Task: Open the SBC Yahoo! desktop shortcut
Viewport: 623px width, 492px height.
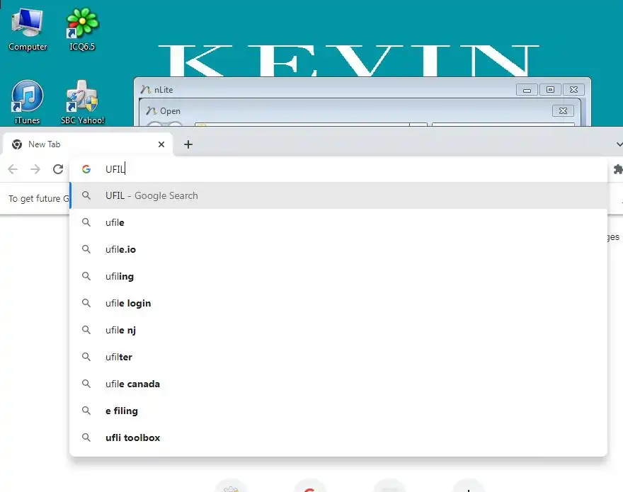Action: coord(82,102)
